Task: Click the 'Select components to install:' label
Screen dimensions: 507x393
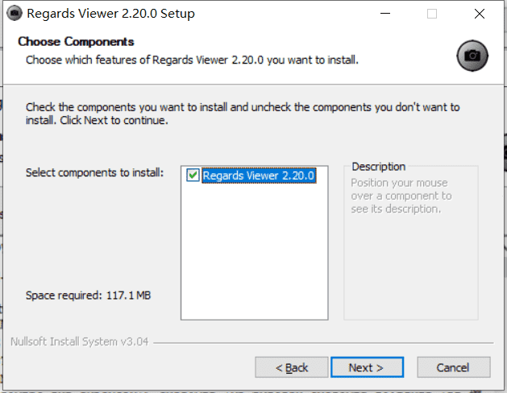Action: pyautogui.click(x=95, y=173)
